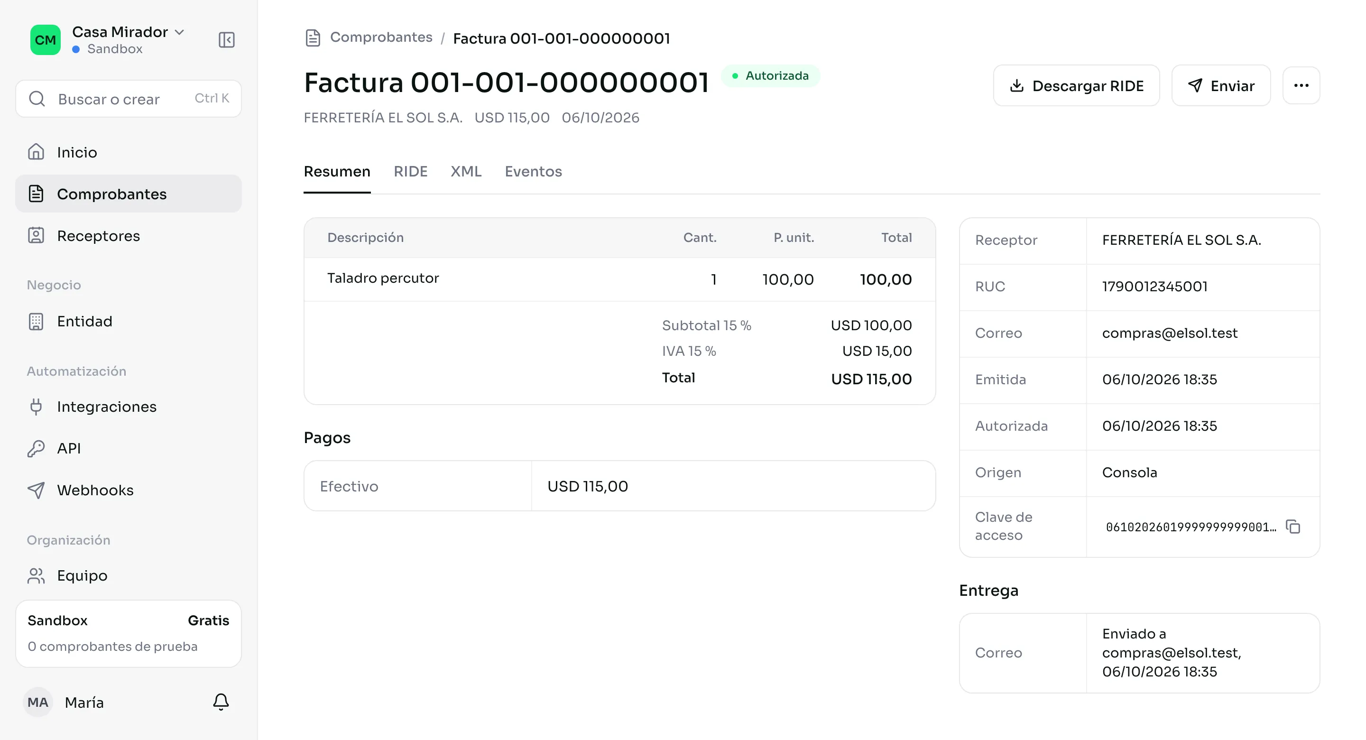The height and width of the screenshot is (740, 1366).
Task: Switch to the Eventos tab
Action: click(x=533, y=171)
